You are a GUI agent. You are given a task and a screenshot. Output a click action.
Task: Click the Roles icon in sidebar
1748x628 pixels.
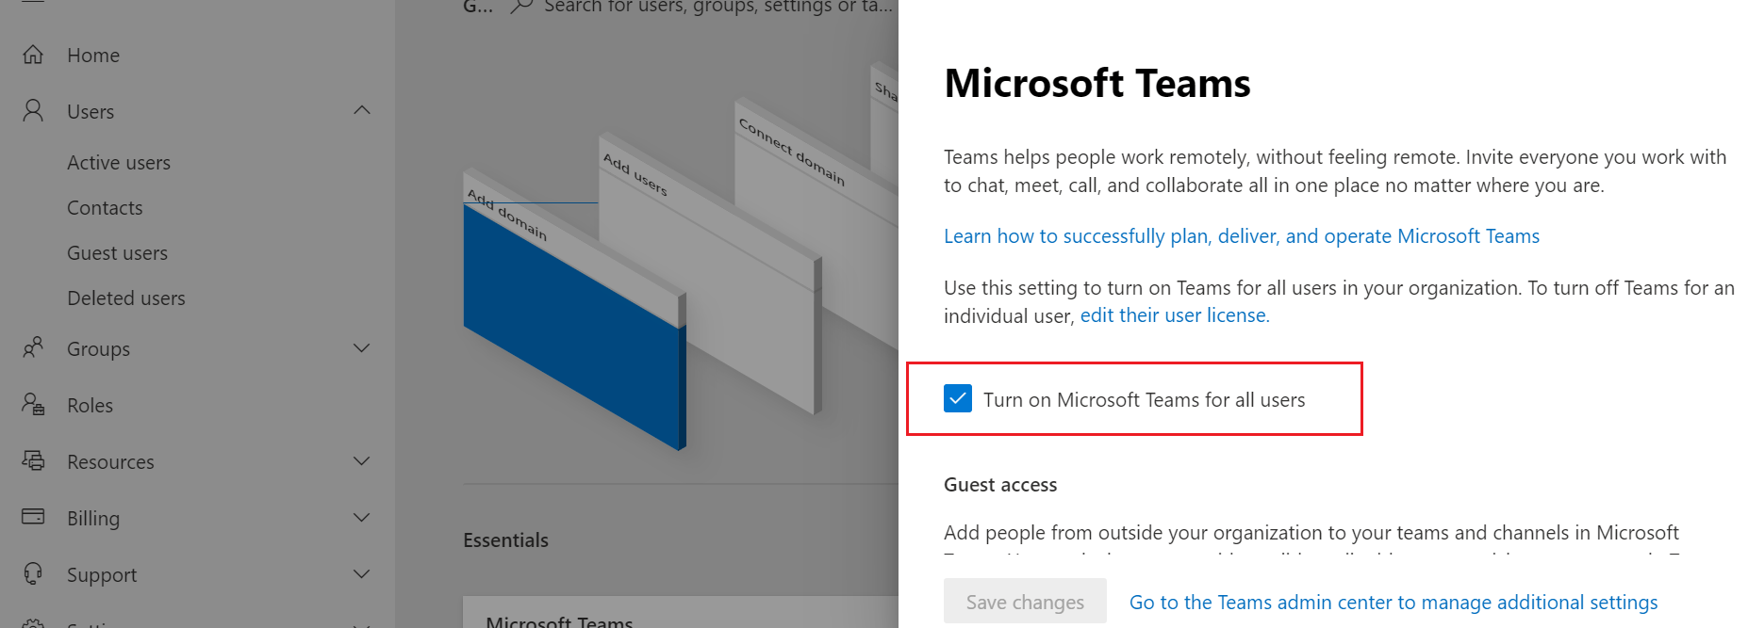point(33,405)
